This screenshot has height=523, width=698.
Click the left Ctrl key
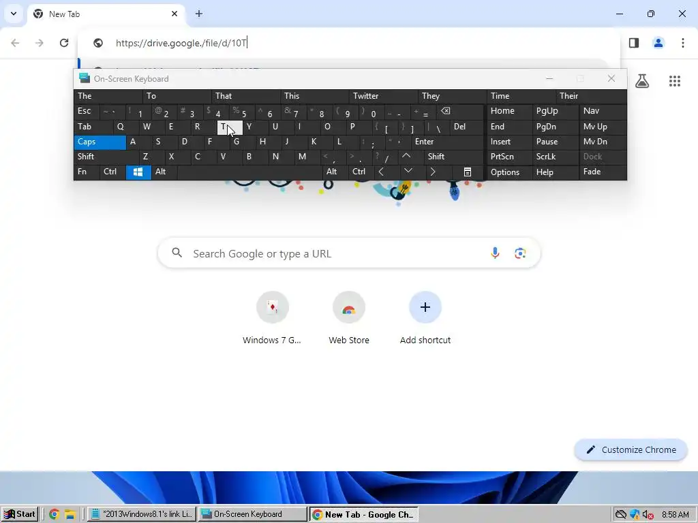(x=112, y=172)
